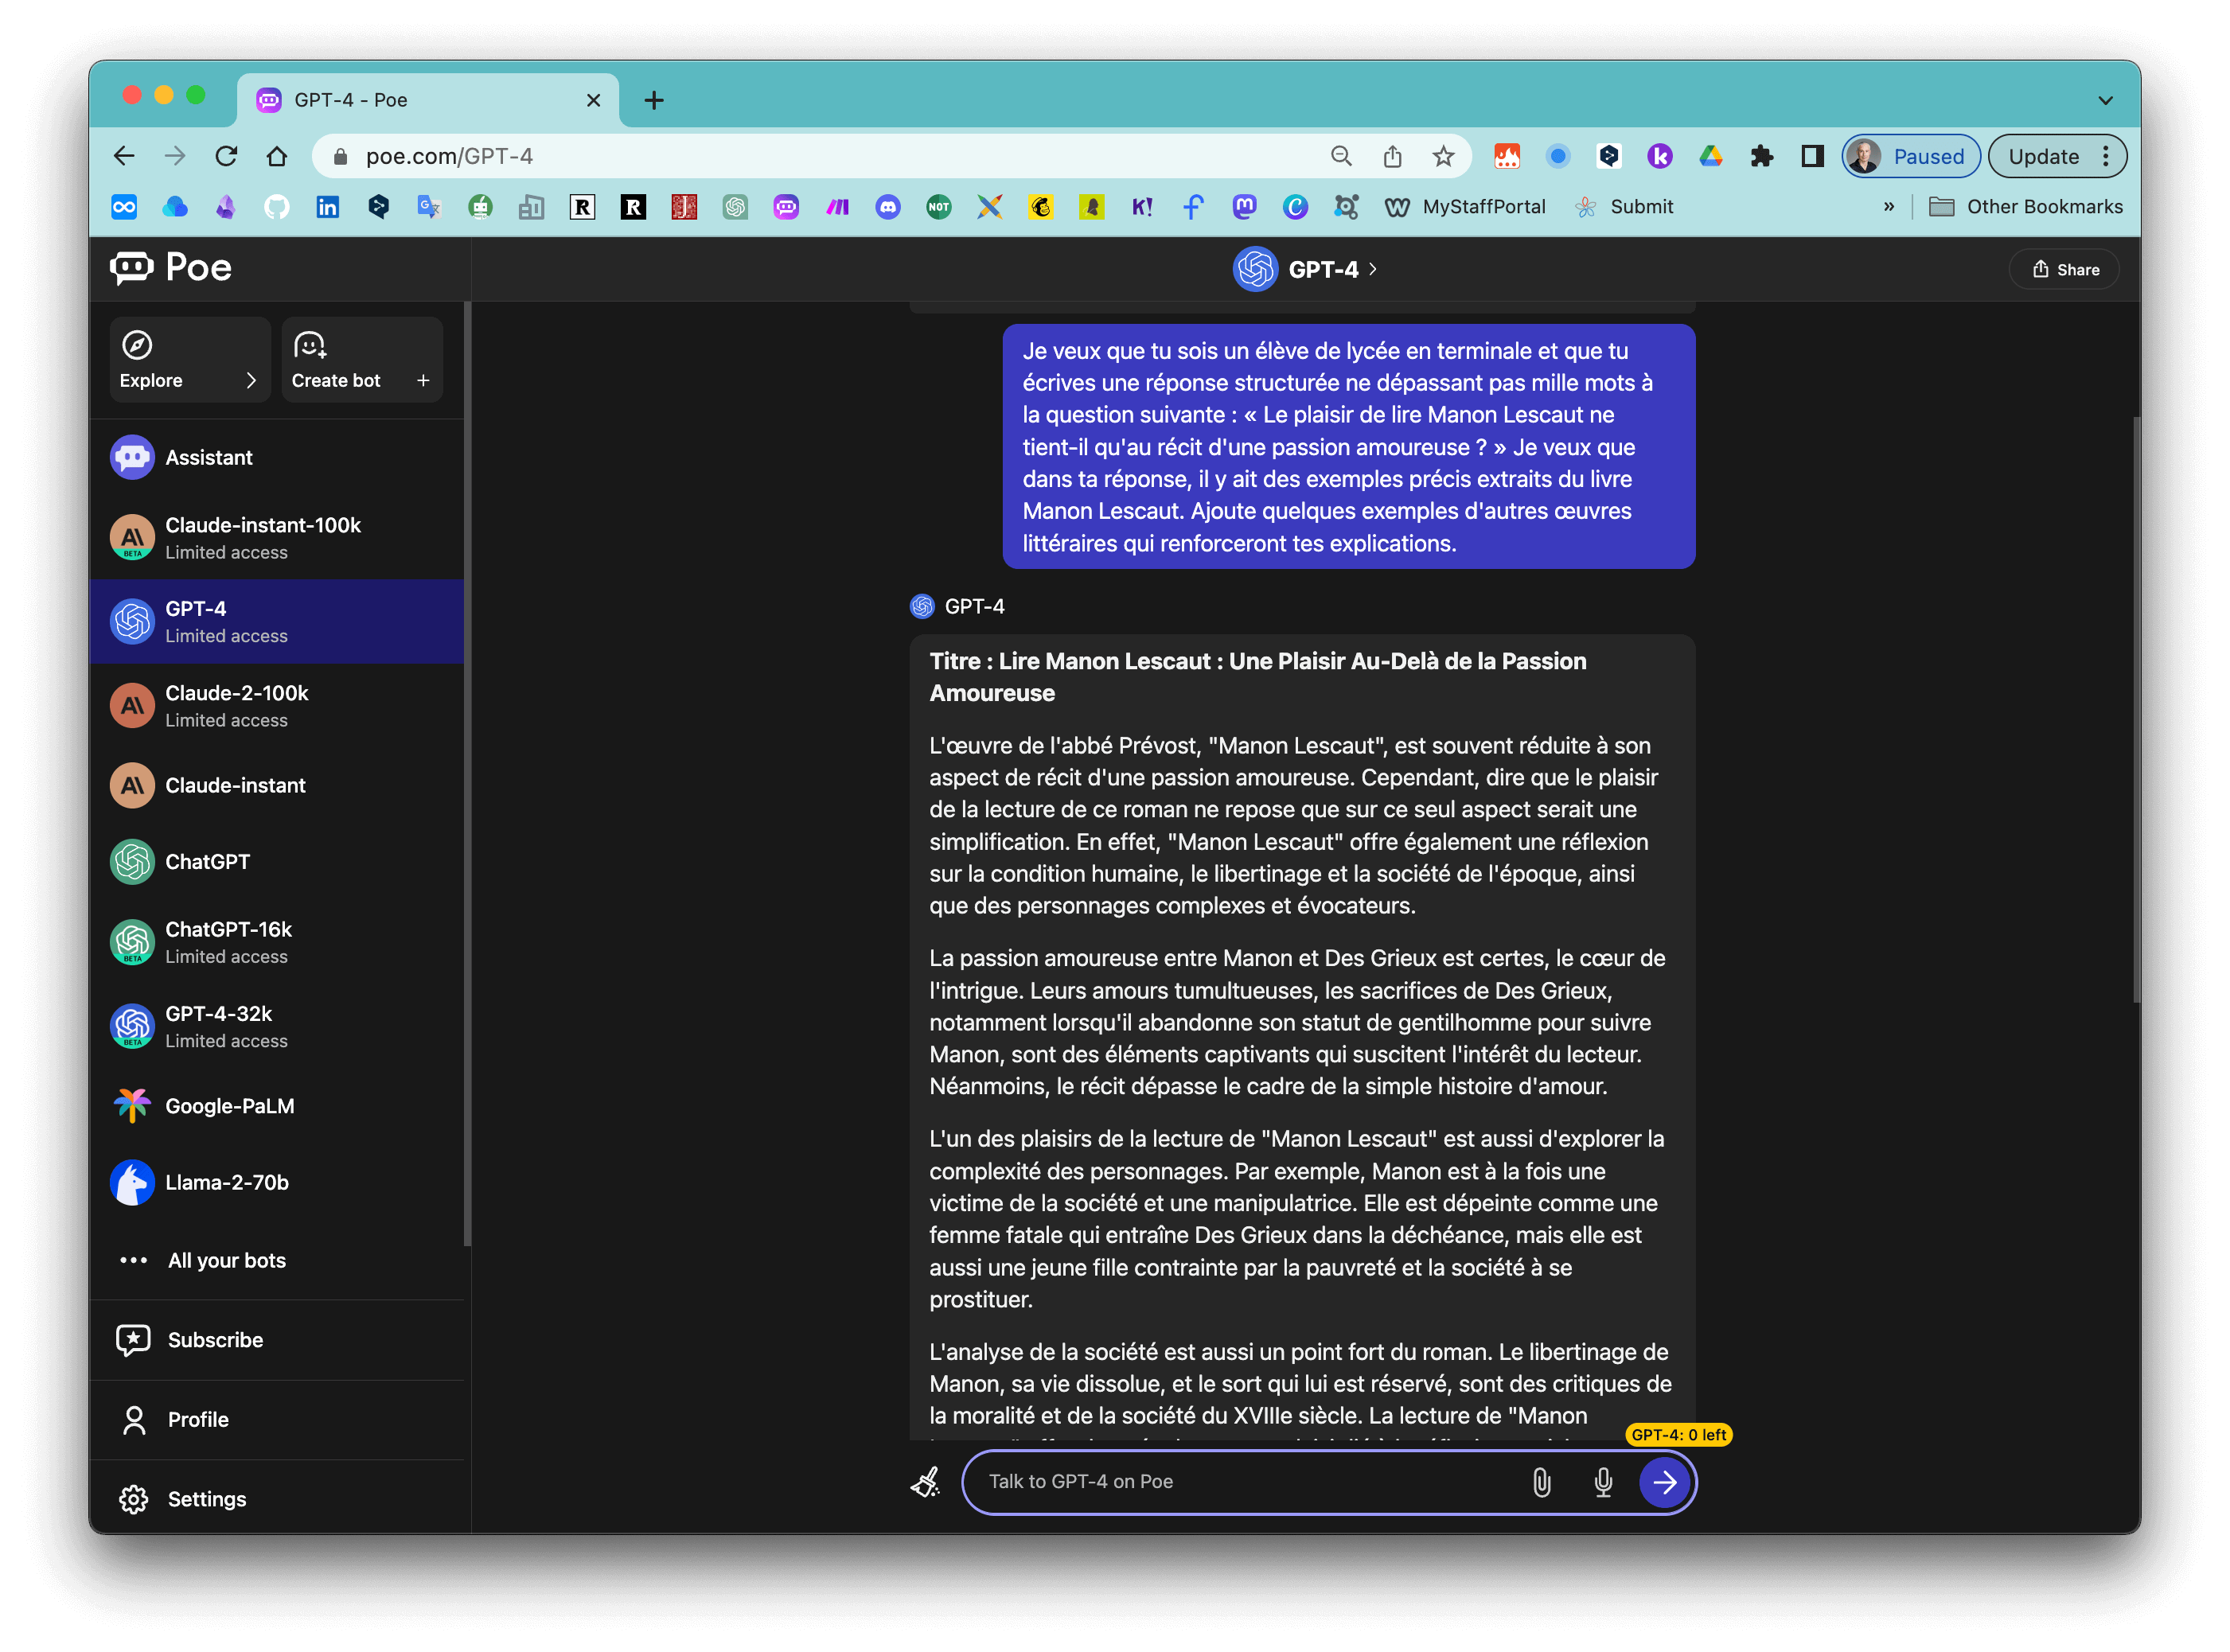Click the Poe logo in sidebar header
This screenshot has height=1652, width=2230.
[171, 268]
